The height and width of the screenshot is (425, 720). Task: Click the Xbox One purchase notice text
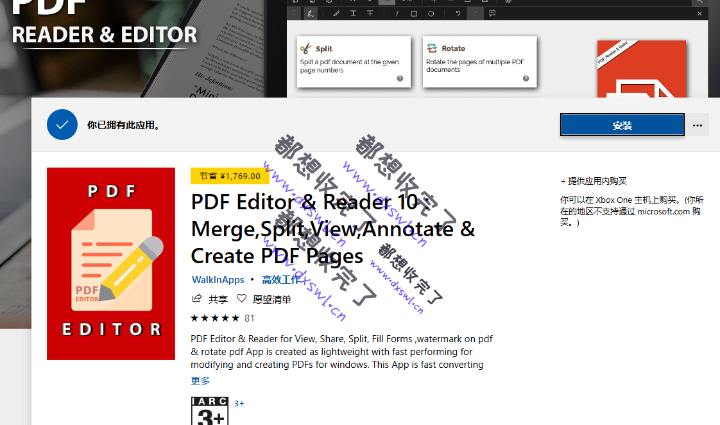(x=632, y=211)
